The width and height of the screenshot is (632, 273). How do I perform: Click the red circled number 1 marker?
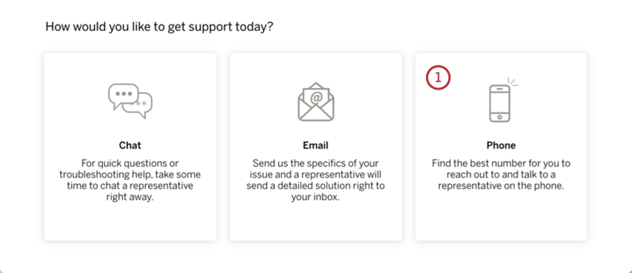click(x=438, y=78)
